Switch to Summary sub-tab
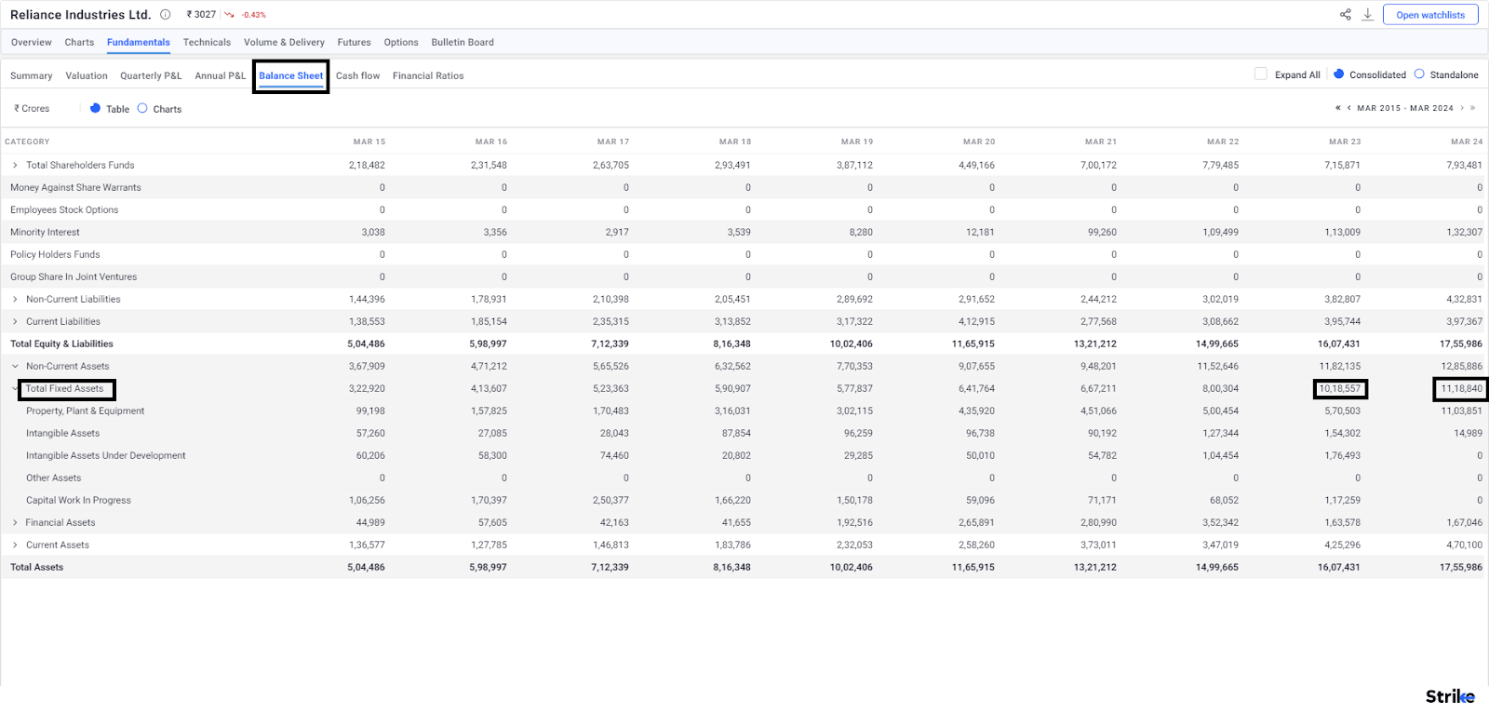Viewport: 1489px width, 714px height. tap(32, 75)
